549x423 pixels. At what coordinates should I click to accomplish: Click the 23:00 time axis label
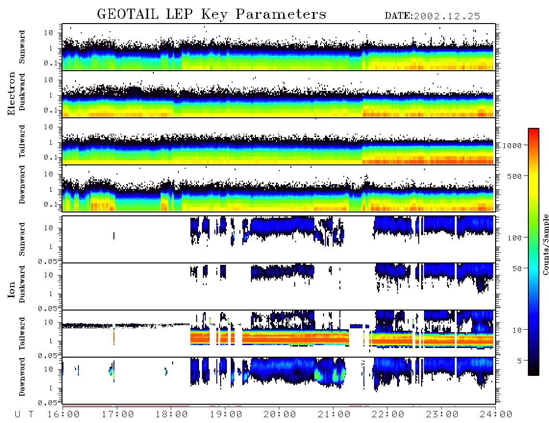[442, 414]
